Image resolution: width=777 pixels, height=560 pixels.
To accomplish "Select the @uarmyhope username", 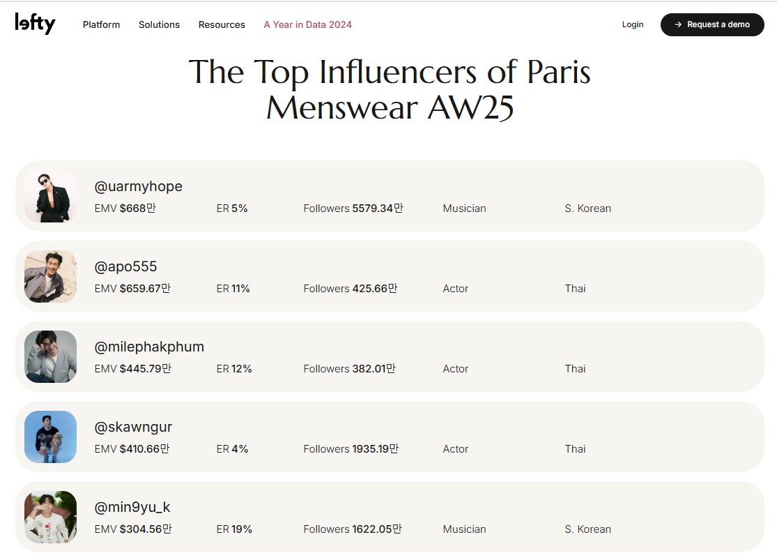I will pyautogui.click(x=138, y=186).
